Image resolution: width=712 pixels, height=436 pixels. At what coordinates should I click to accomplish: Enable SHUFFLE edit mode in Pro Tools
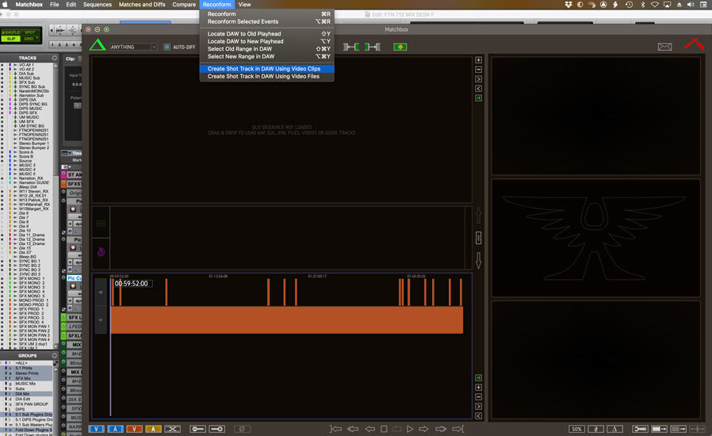(12, 33)
